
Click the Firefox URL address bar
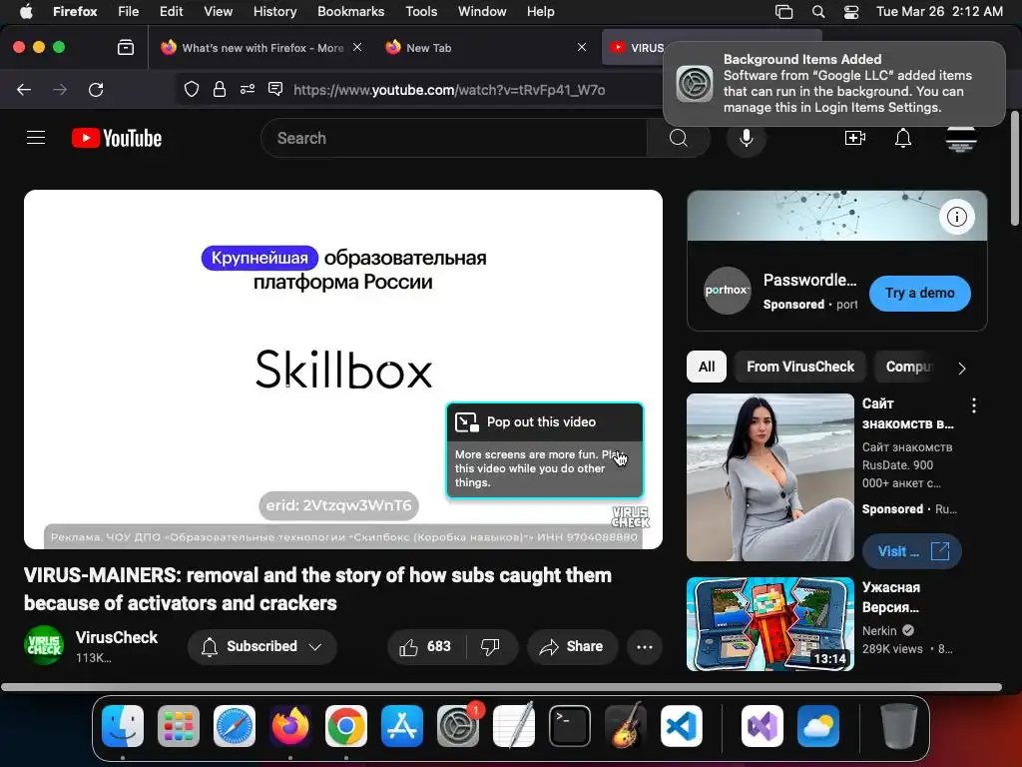click(x=449, y=90)
